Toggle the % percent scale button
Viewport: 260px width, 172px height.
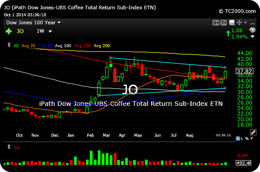[247, 138]
